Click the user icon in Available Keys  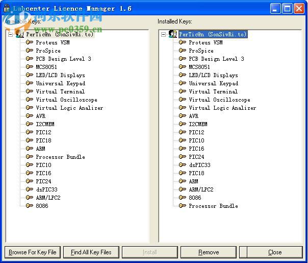point(20,34)
